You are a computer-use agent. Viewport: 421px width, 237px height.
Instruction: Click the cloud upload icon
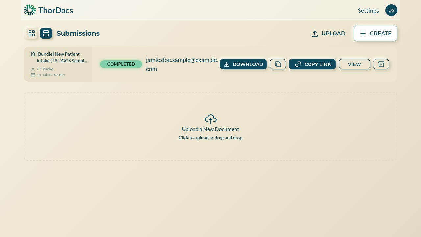pos(210,119)
